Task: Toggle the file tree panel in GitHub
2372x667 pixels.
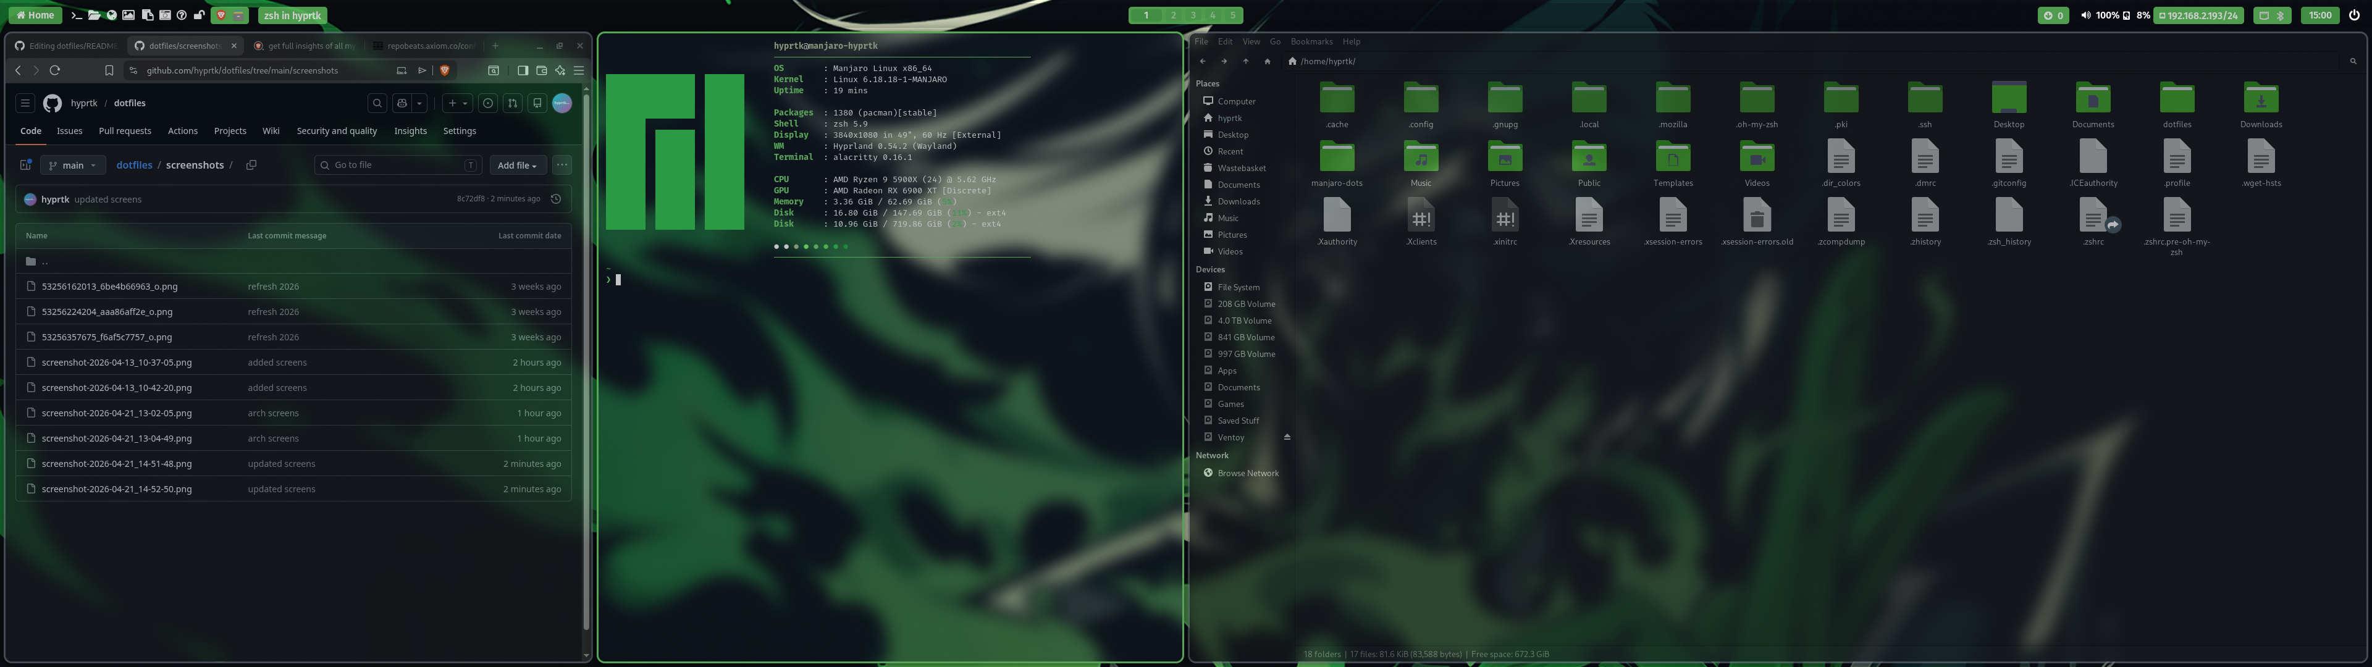Action: (26, 165)
